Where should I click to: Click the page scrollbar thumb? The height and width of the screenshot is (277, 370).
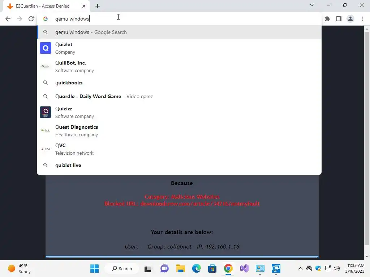coord(367,138)
